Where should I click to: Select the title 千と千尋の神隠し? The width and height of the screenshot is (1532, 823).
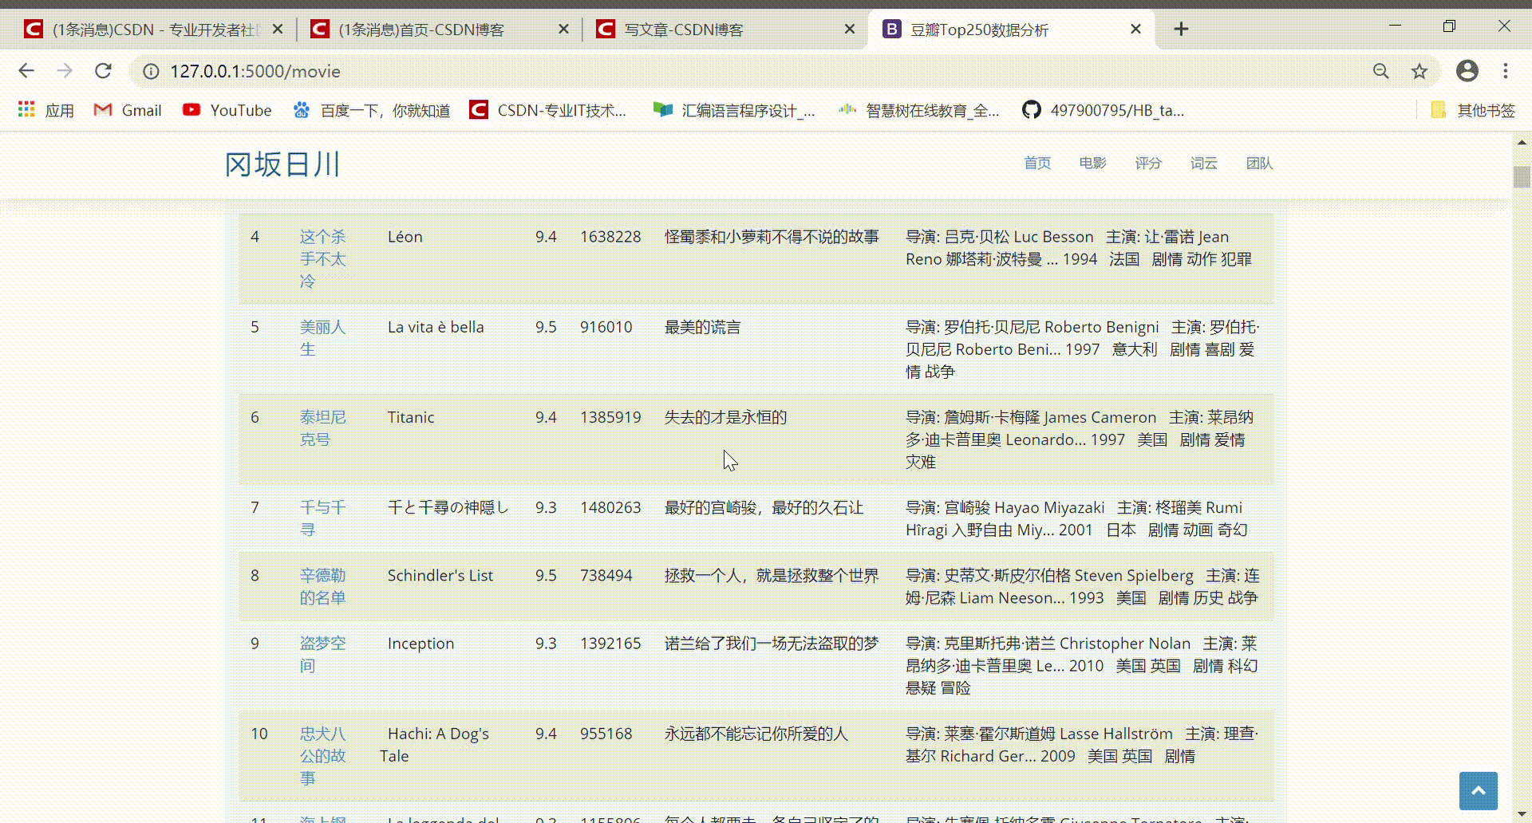pos(448,507)
